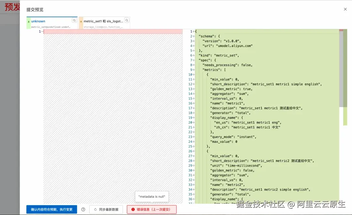The width and height of the screenshot is (352, 215).
Task: Click the deleted red line 1 in left pane
Action: [x=113, y=31]
